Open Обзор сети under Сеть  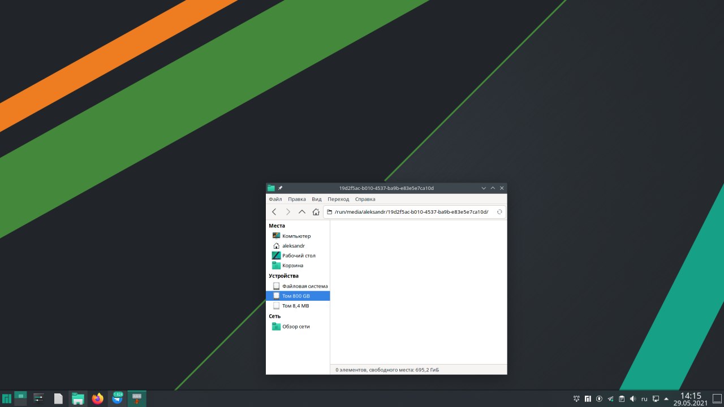click(x=298, y=327)
